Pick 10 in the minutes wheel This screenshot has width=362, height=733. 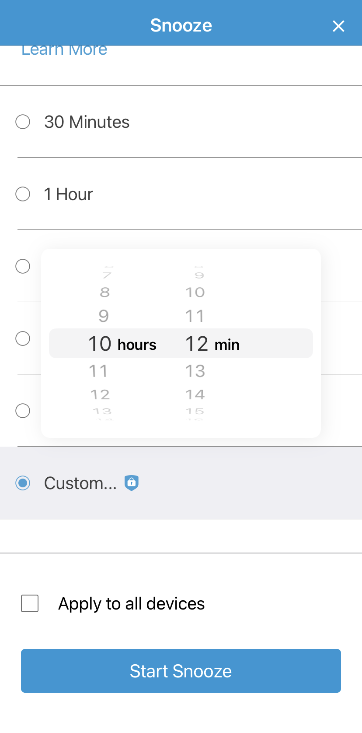click(x=195, y=292)
